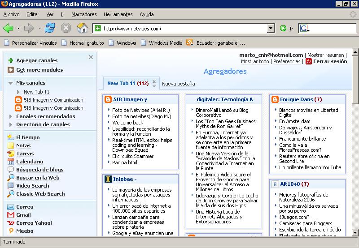Expand the New Tab 11 tree node

(x=18, y=92)
